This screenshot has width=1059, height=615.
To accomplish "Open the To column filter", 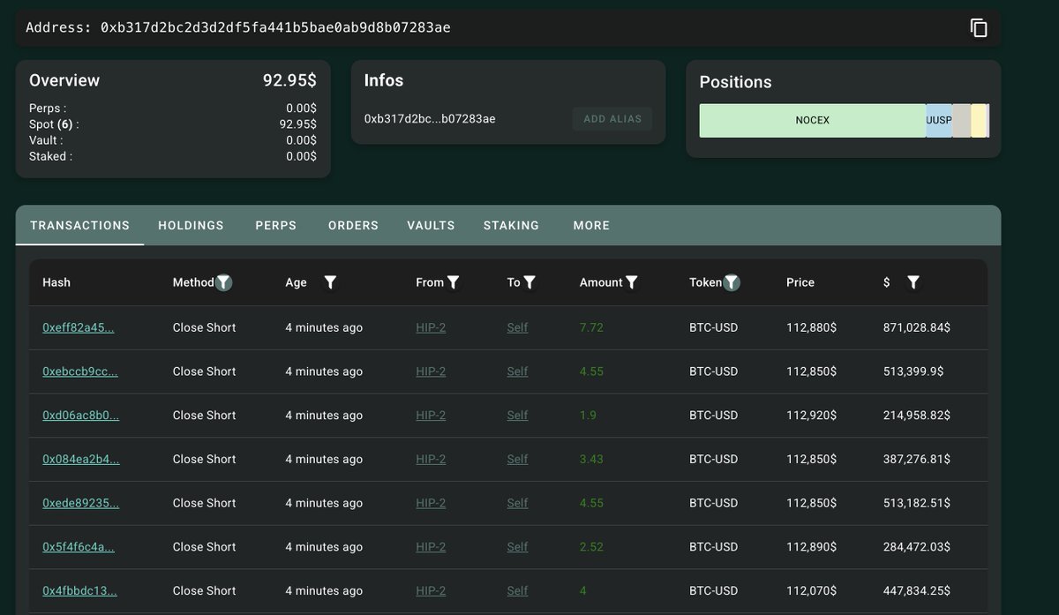I will click(x=529, y=282).
